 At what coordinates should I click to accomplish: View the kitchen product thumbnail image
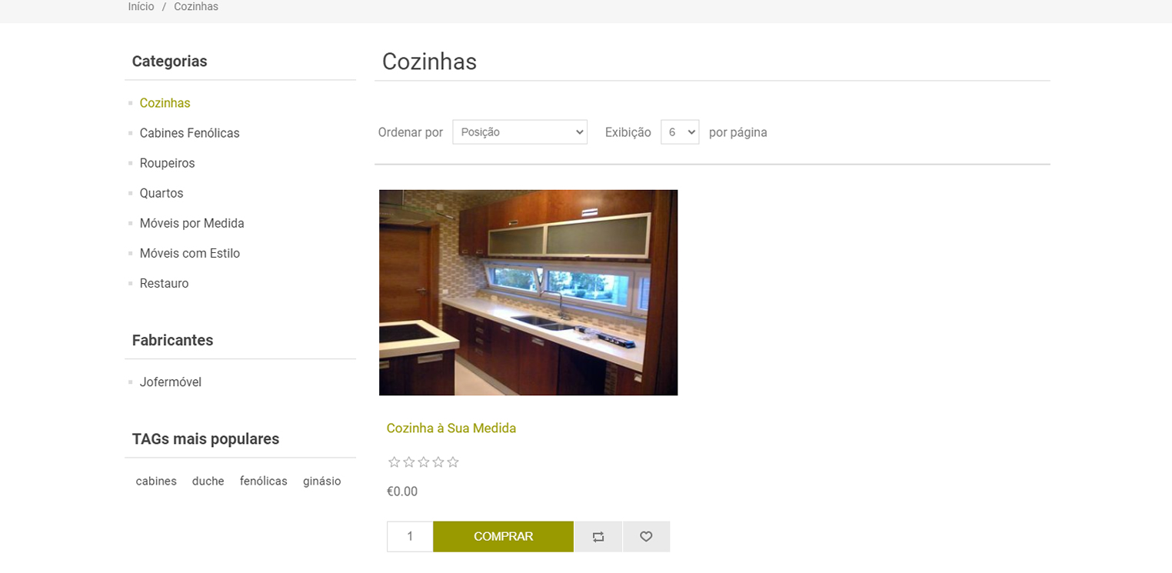pyautogui.click(x=528, y=292)
